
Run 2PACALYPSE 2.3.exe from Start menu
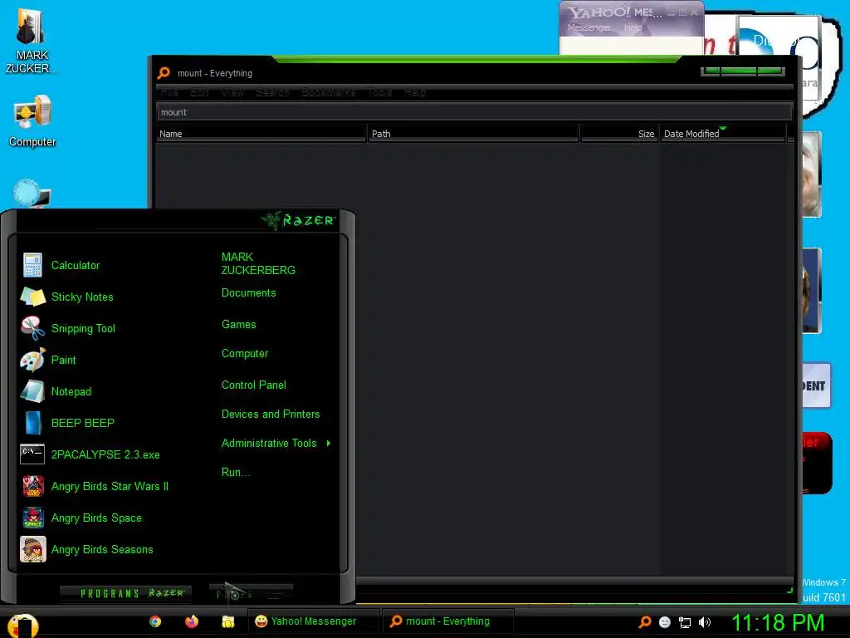90,454
